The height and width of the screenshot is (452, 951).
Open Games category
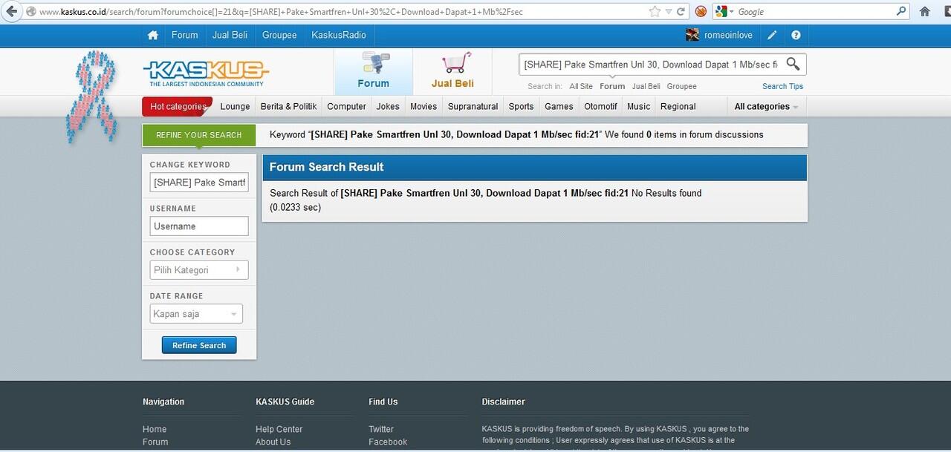(559, 106)
